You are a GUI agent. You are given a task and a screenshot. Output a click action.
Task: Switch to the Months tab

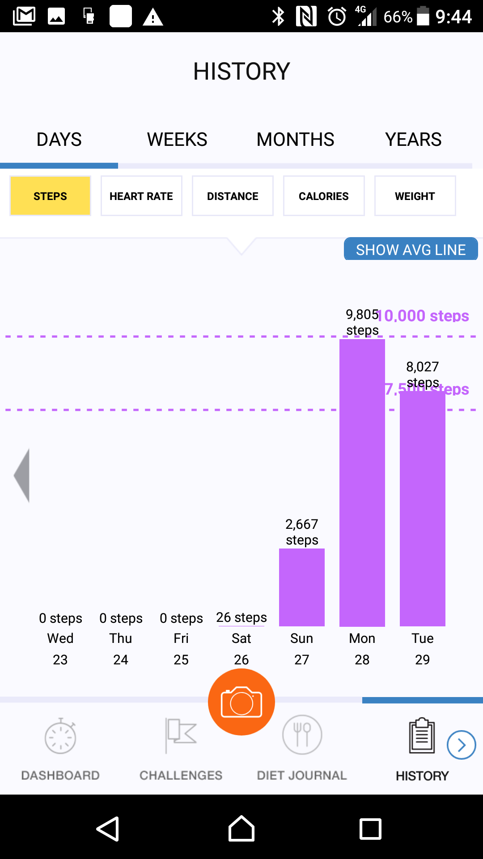(x=295, y=140)
